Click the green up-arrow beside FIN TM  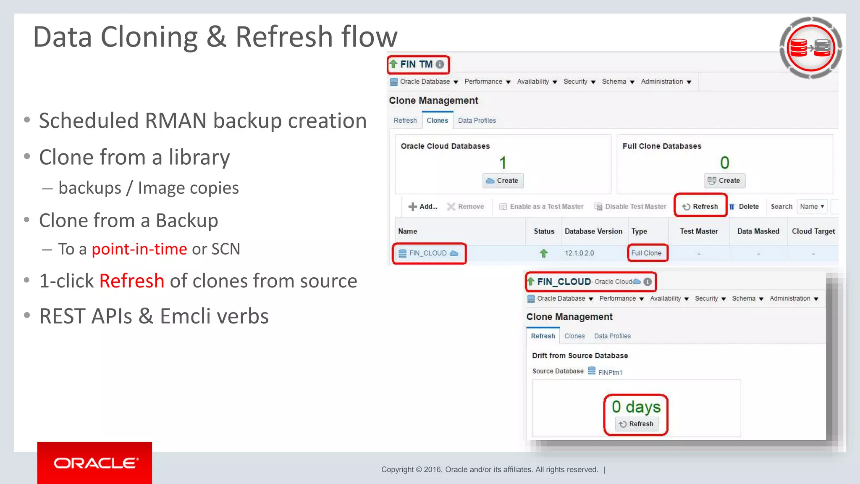[x=393, y=64]
